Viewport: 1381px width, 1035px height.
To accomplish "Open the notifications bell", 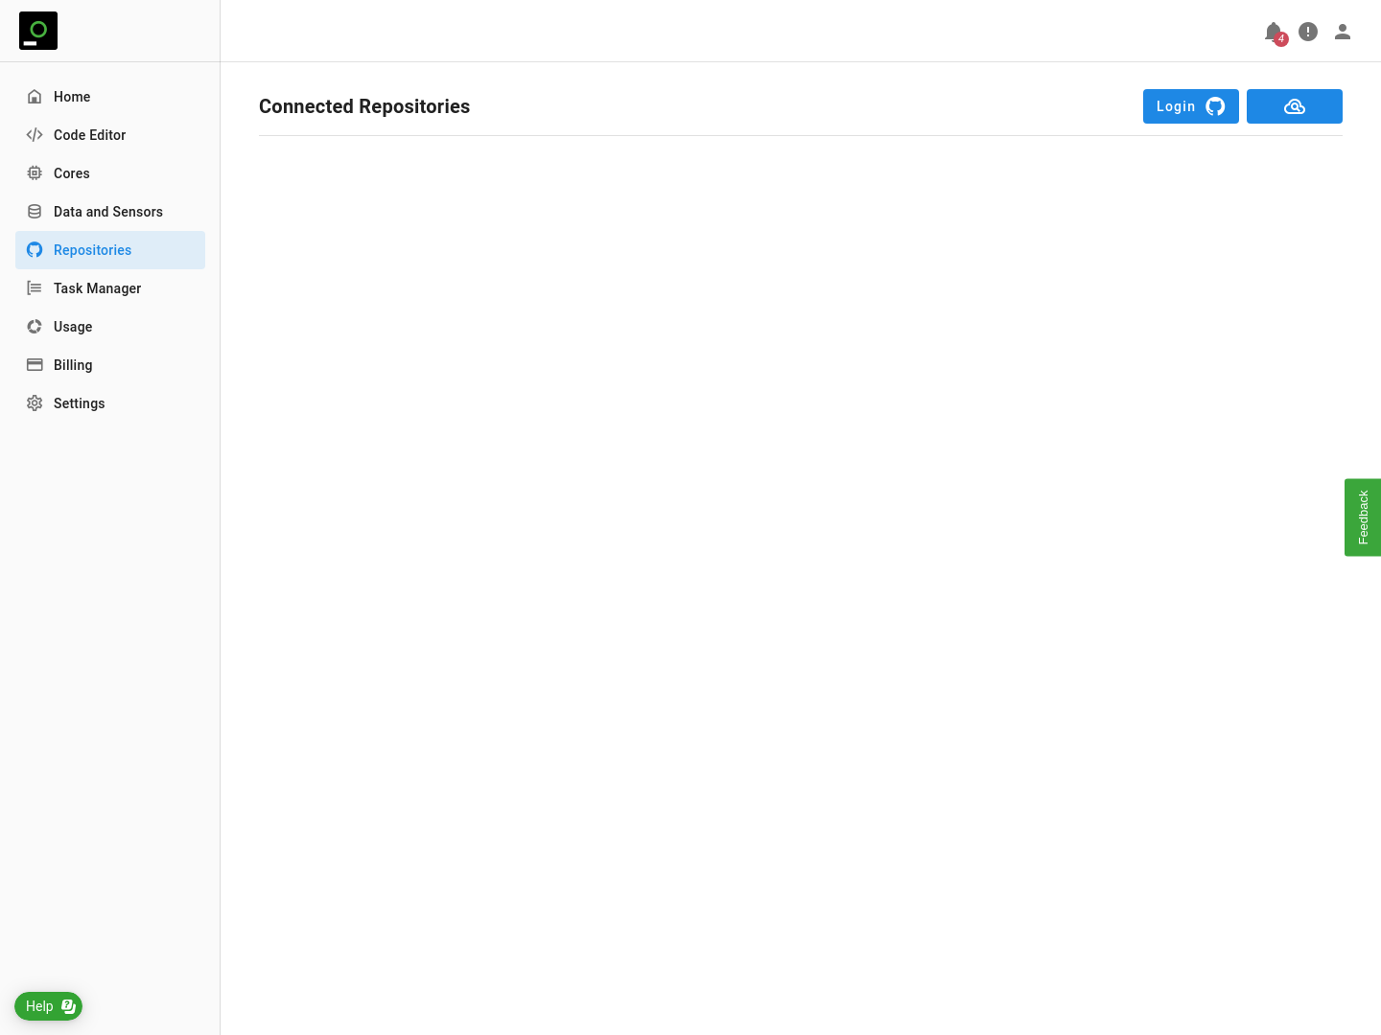I will pos(1273,32).
